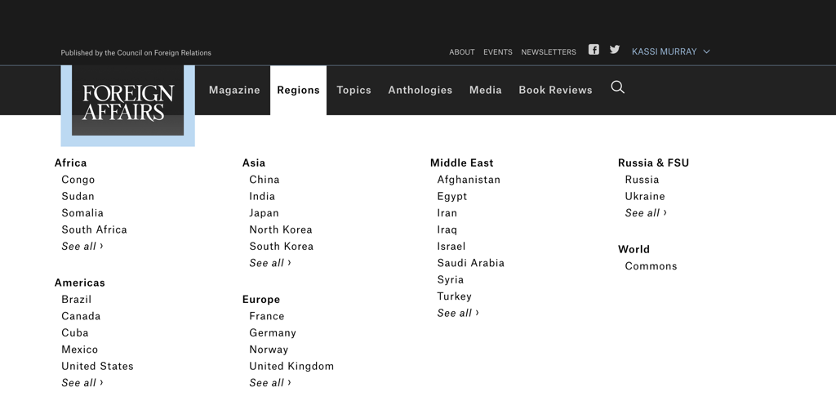The width and height of the screenshot is (836, 401).
Task: Click 'Published by the Council on Foreign Relations' text
Action: click(x=136, y=53)
